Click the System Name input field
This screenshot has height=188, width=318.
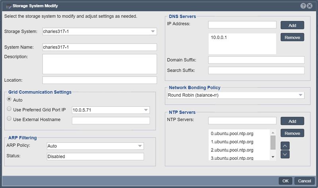100,47
